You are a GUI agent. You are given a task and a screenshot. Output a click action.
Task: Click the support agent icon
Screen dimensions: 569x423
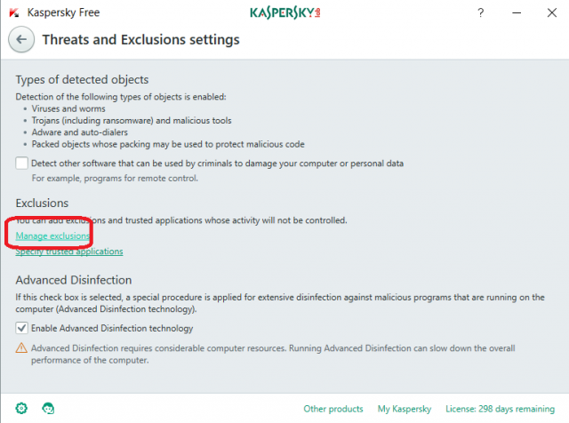pos(48,408)
